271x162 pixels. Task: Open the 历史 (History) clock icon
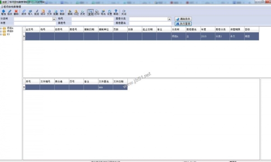[83, 13]
